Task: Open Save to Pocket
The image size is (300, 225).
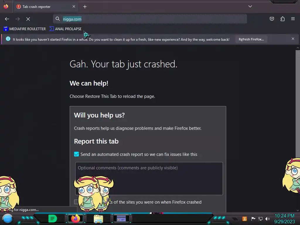Action: tap(272, 19)
